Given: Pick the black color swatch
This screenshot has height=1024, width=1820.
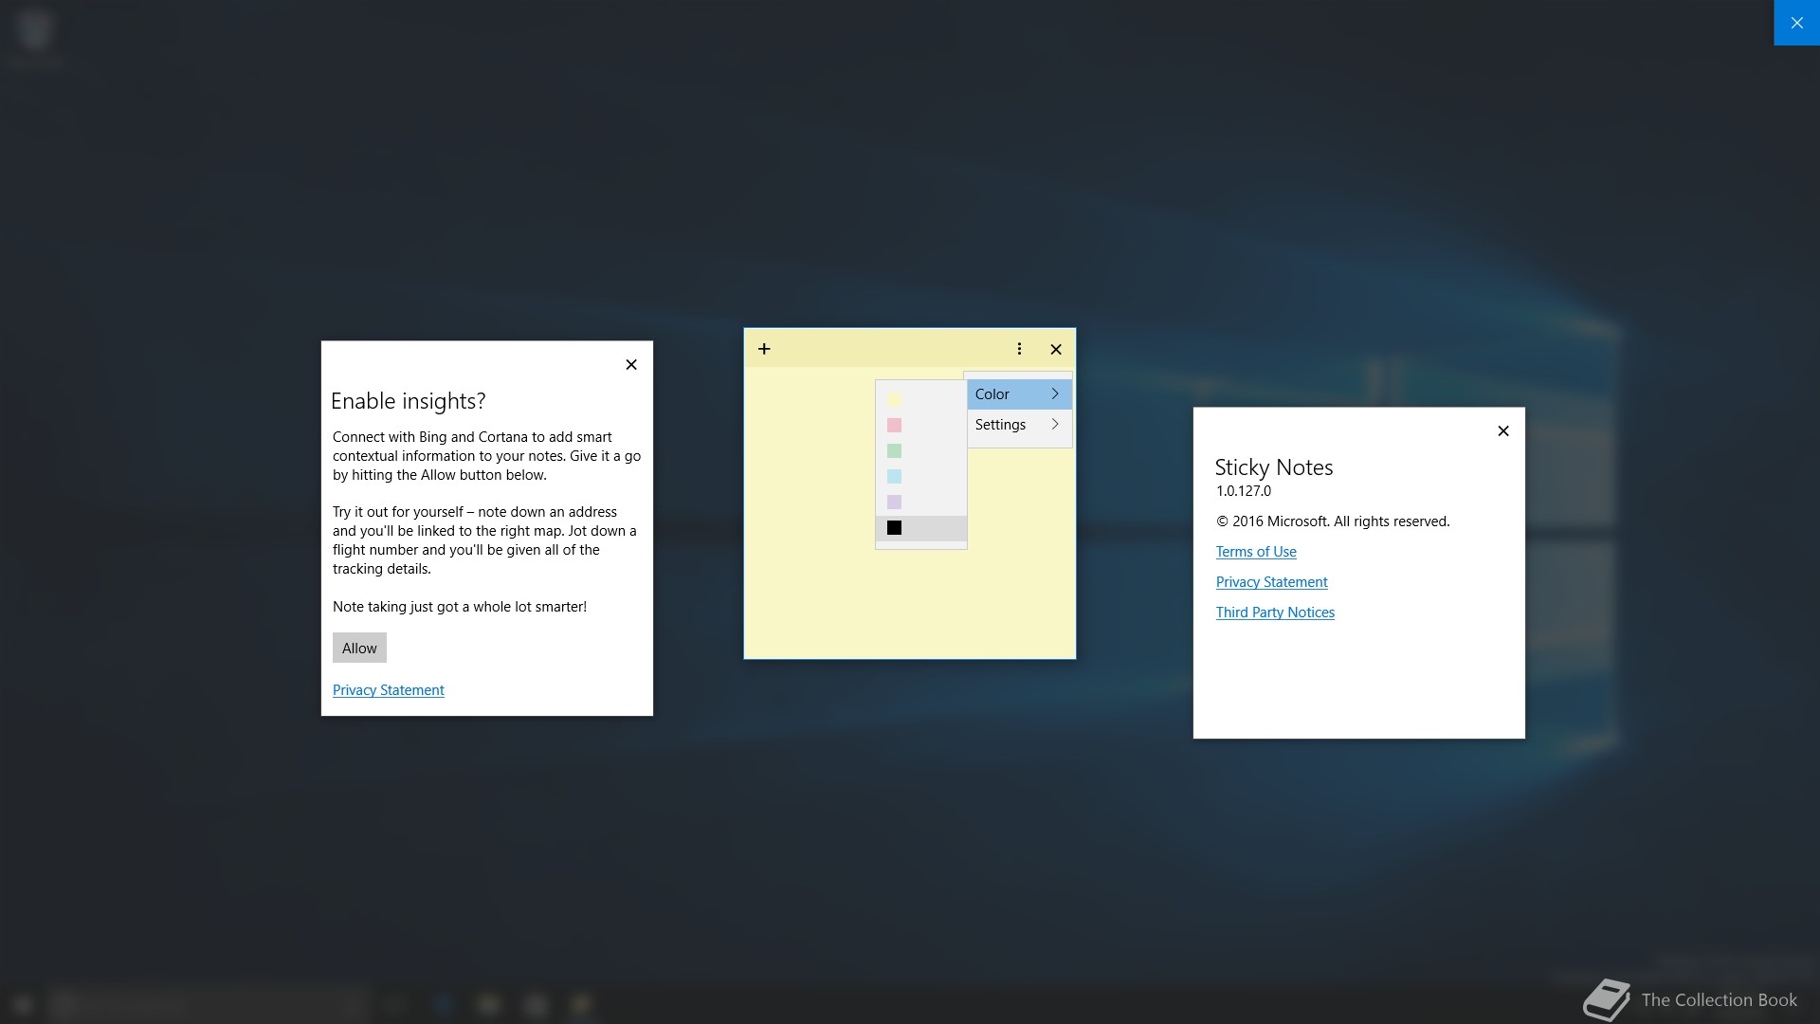Looking at the screenshot, I should point(894,527).
